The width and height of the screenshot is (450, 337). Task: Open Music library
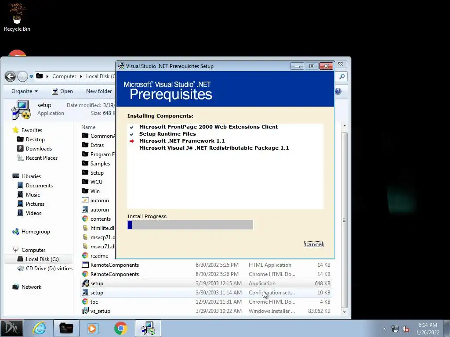pyautogui.click(x=33, y=194)
